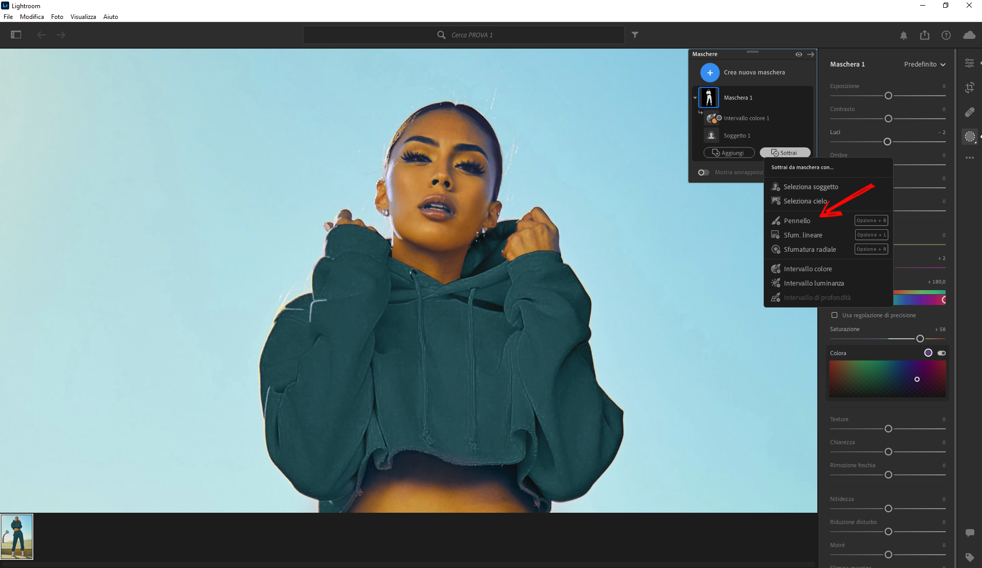The image size is (982, 568).
Task: Click the filter funnel icon
Action: (x=635, y=35)
